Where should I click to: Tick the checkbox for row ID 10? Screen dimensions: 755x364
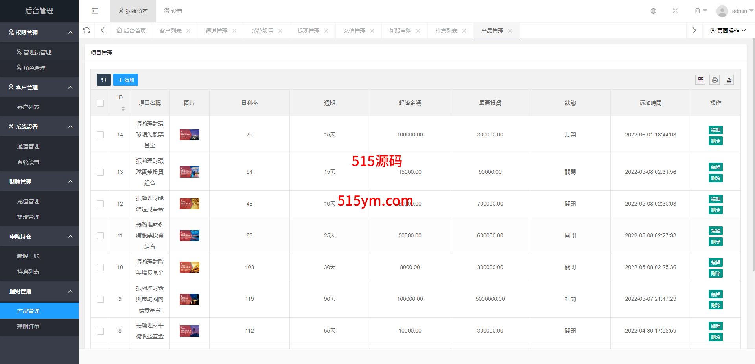(x=100, y=268)
